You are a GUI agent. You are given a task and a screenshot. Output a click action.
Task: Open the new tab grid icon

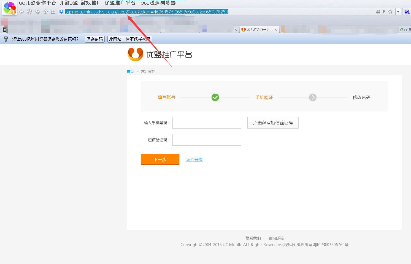point(53,12)
